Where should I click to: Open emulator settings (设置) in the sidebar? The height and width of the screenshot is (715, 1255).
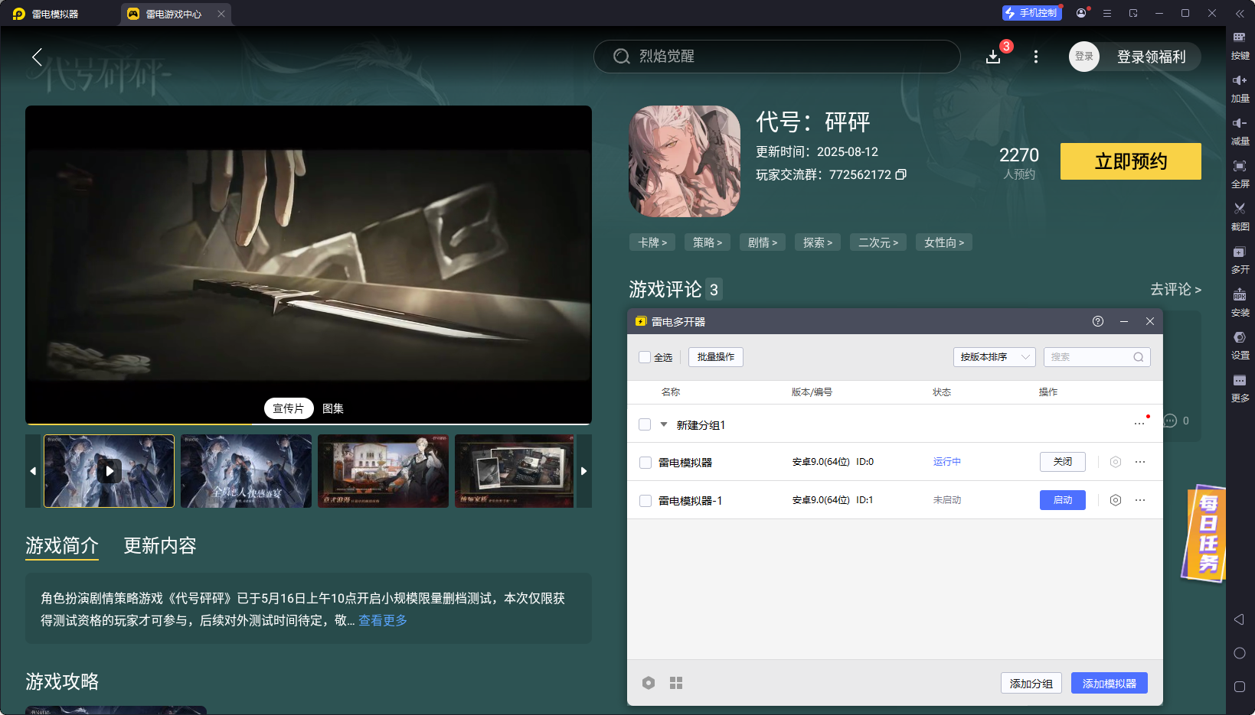[1240, 343]
